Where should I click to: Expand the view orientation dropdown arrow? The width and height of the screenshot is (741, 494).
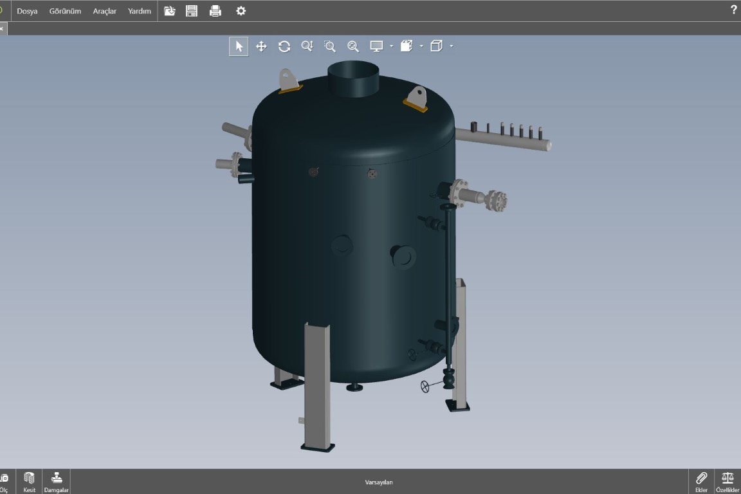[x=421, y=46]
